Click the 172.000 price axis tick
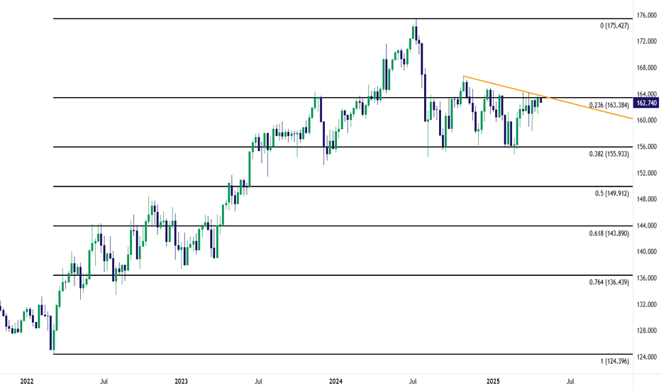 [x=647, y=41]
